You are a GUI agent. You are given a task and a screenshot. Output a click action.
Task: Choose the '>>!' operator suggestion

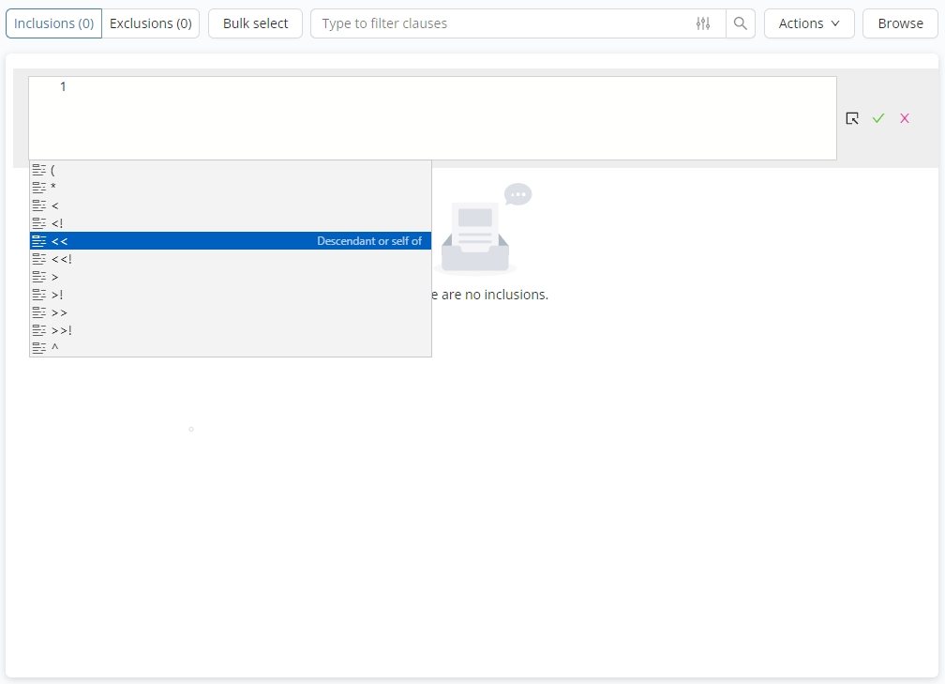(x=231, y=330)
